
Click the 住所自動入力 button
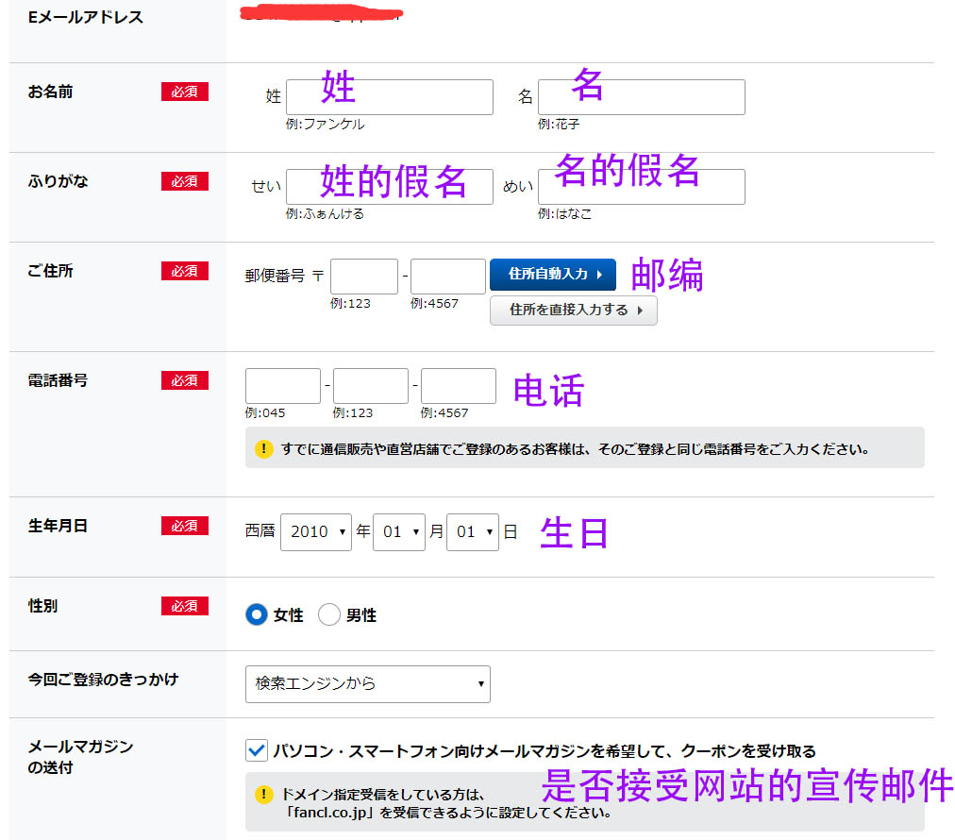coord(552,275)
